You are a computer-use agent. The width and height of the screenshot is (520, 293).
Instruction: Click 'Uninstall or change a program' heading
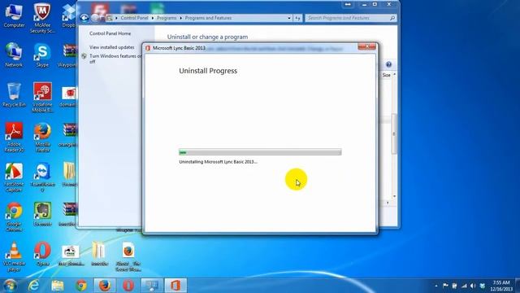pos(207,37)
